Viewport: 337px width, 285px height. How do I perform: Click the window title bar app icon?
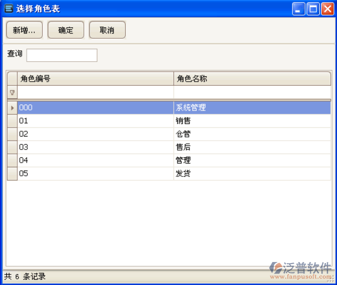[x=8, y=8]
